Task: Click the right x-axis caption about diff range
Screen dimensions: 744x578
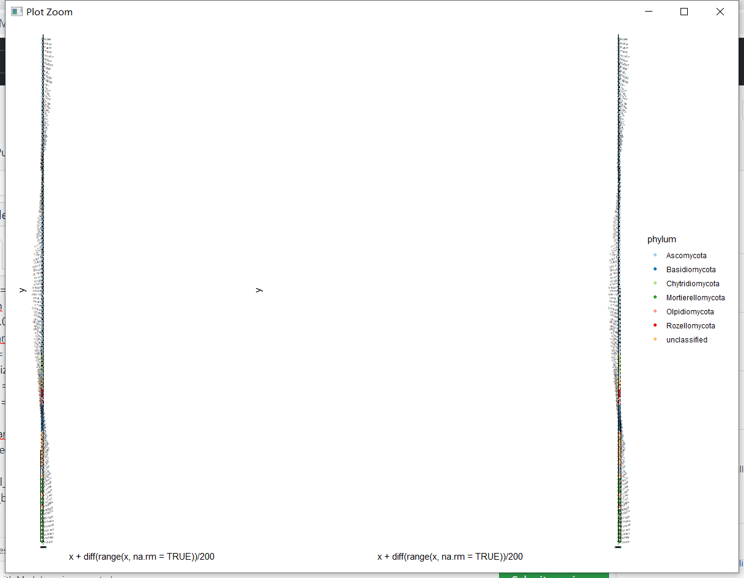Action: coord(449,556)
